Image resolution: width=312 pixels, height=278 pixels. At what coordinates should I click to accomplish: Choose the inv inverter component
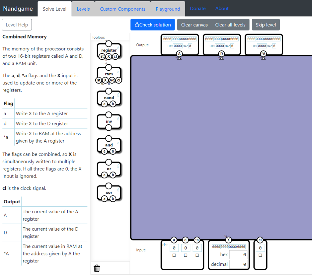click(109, 121)
